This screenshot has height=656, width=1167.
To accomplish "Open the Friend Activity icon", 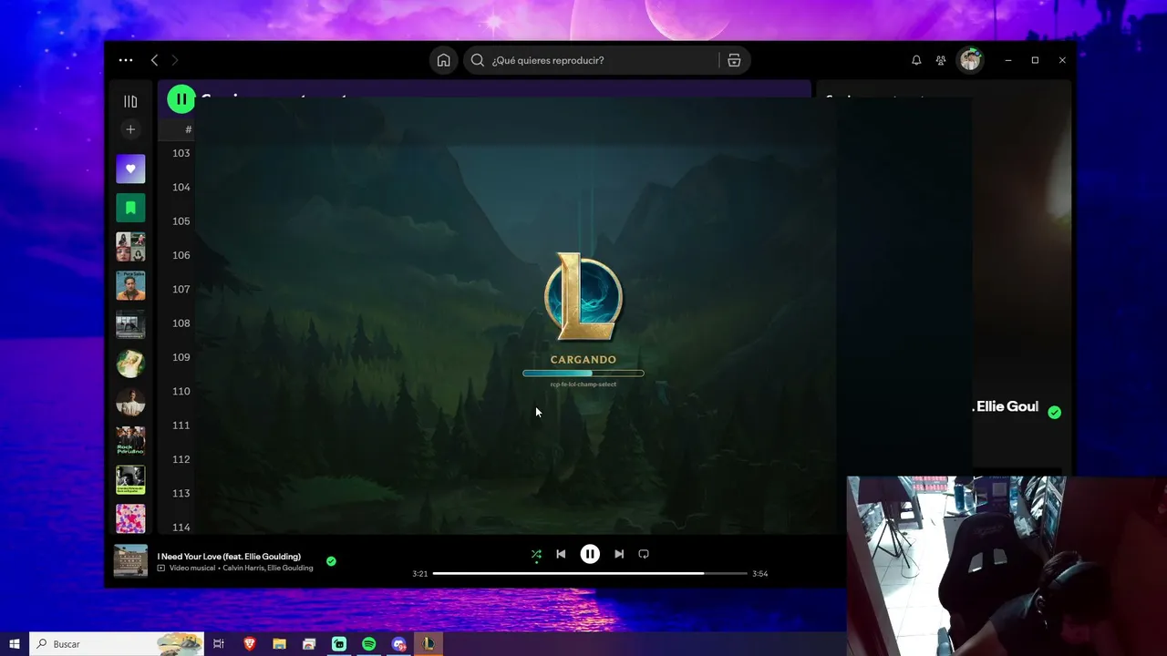I will coord(941,60).
